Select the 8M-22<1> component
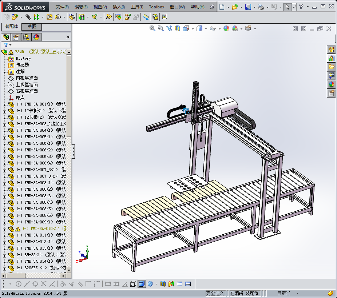 [x=41, y=255]
